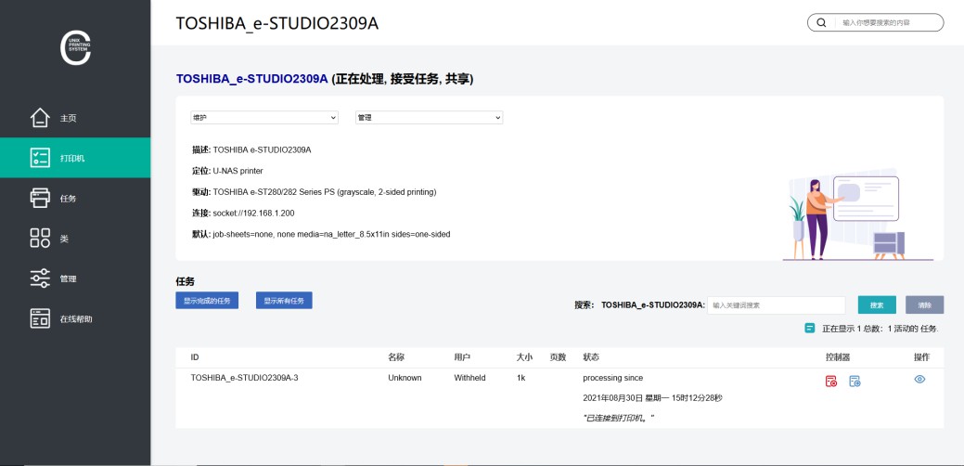
Task: Click the magnifier icon in the search bar
Action: [x=821, y=23]
